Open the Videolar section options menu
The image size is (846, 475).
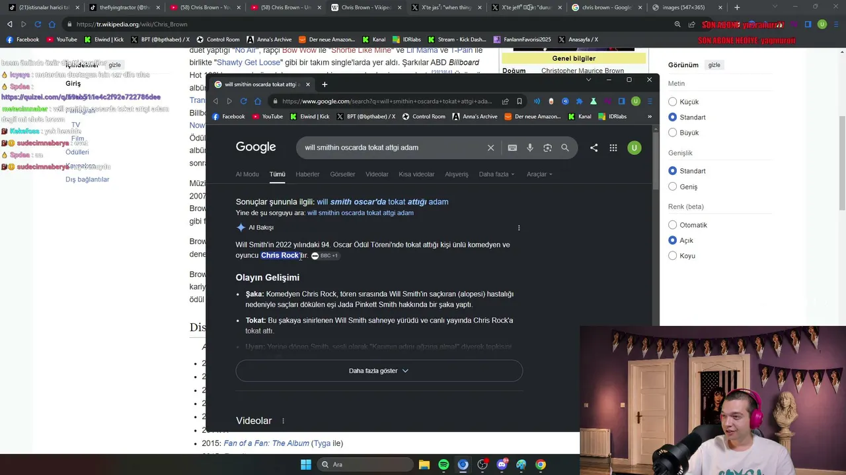283,421
